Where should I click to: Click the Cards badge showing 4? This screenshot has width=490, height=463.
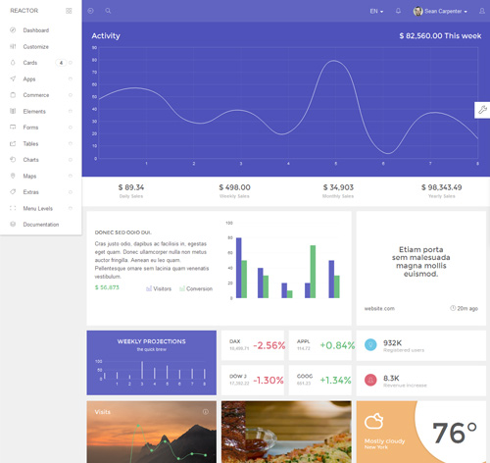(x=61, y=63)
